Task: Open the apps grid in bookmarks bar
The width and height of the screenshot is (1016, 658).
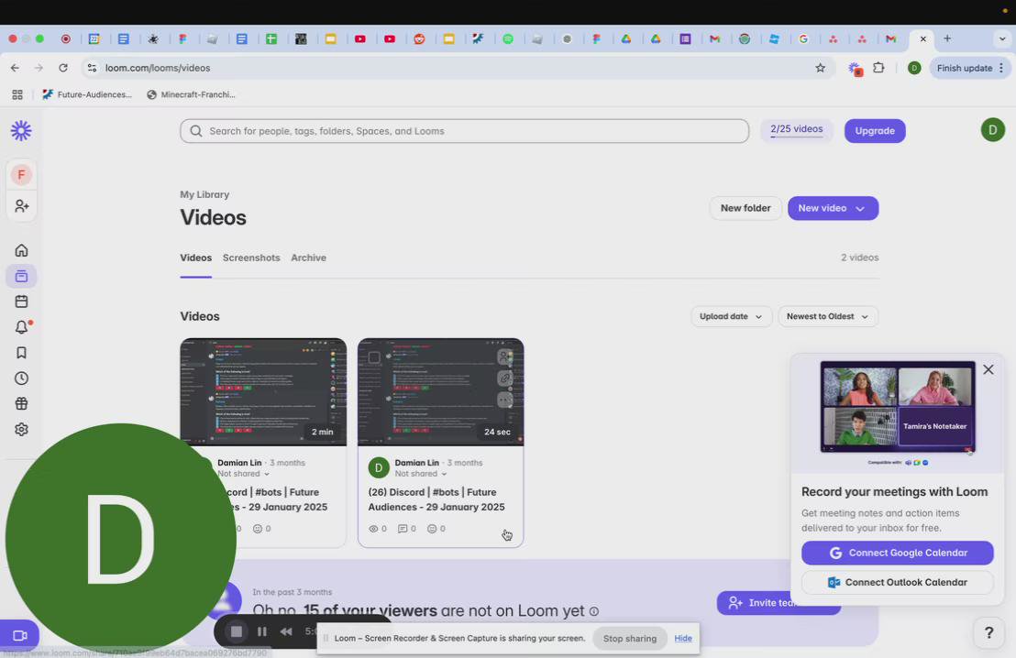Action: pos(17,94)
